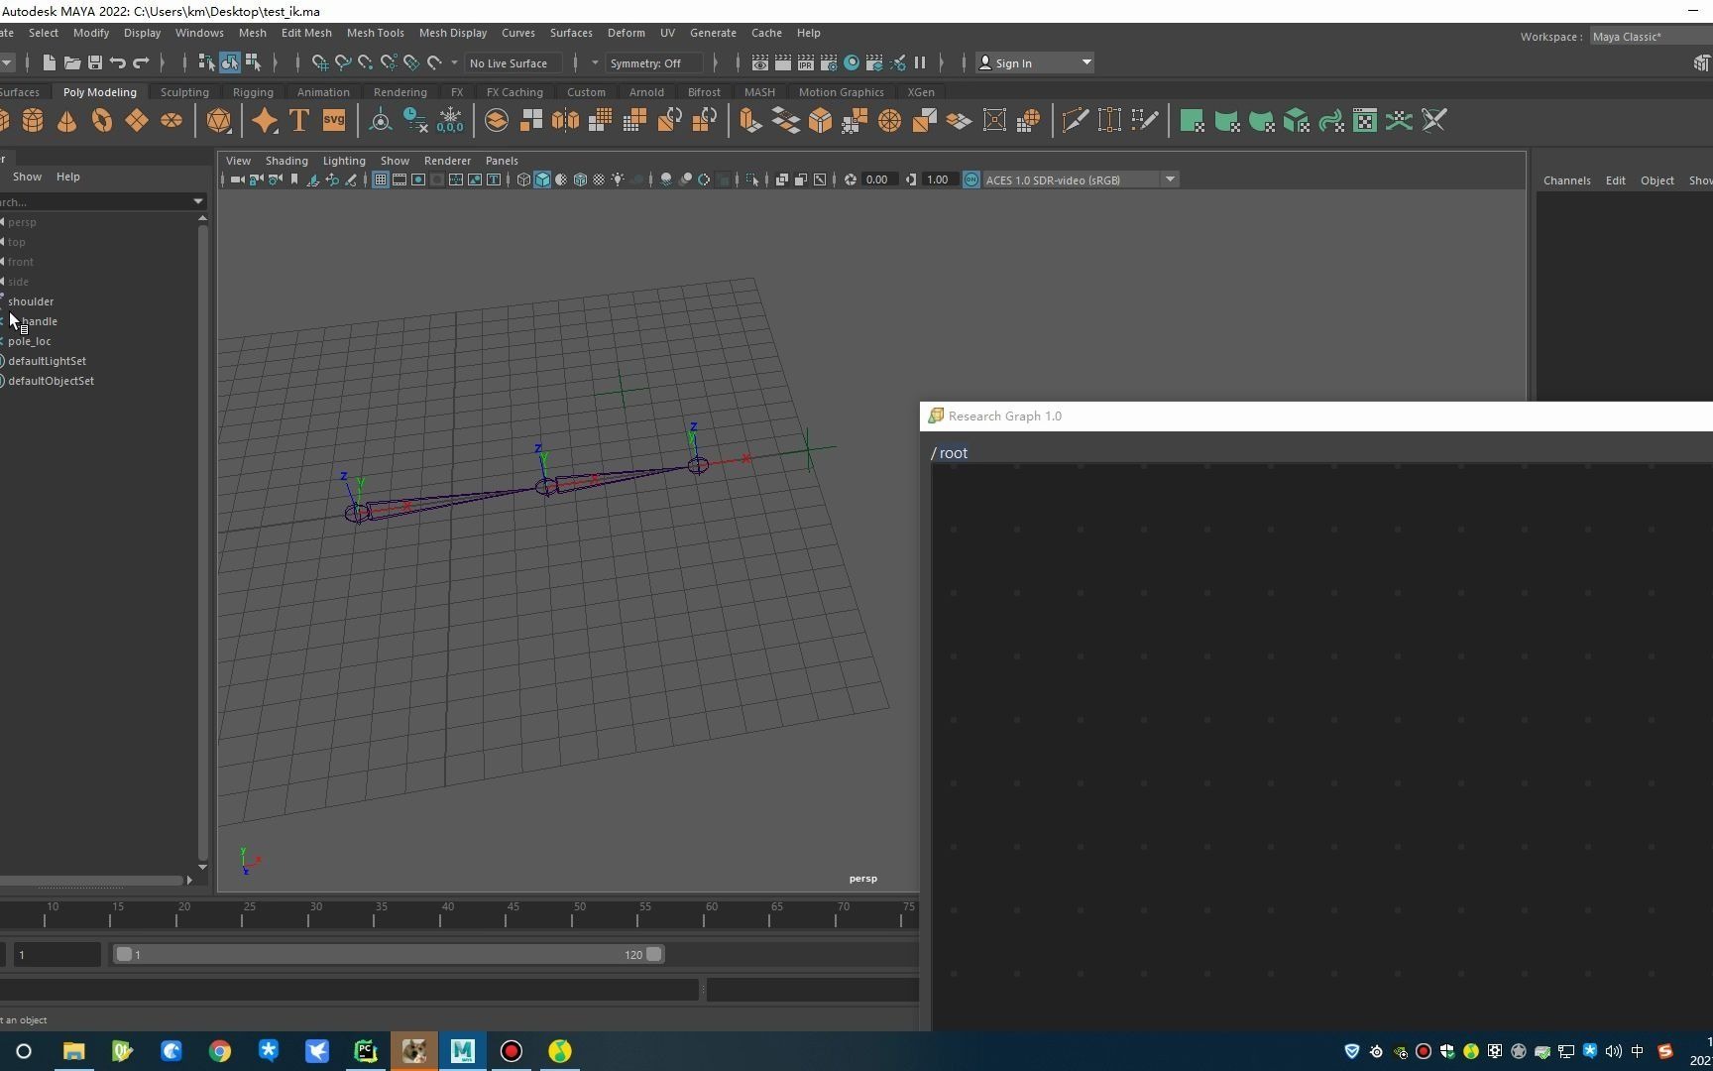Screen dimensions: 1713x1071
Task: Expand the snap tools dropdown arrow
Action: tap(454, 63)
